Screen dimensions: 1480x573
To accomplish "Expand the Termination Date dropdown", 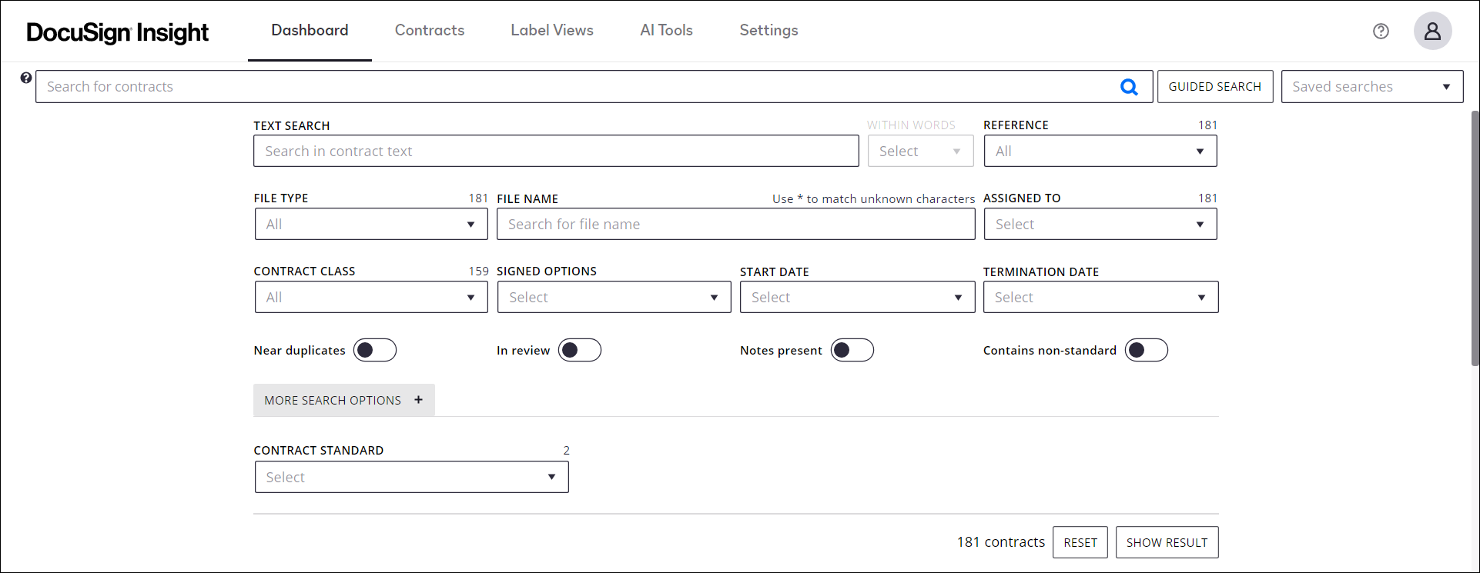I will pos(1101,298).
